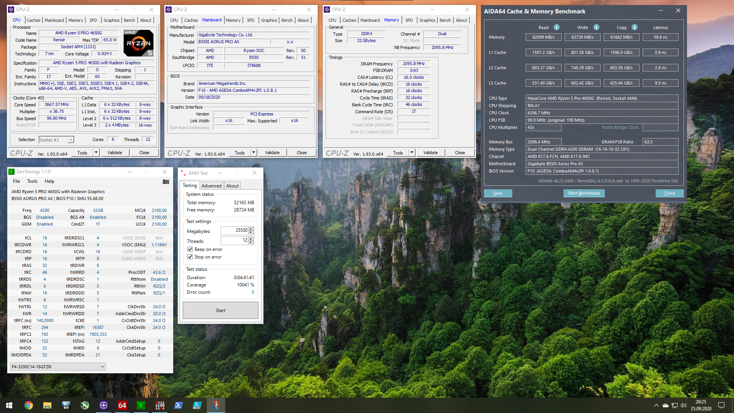734x413 pixels.
Task: Click the Read info icon in AIDA64
Action: tap(557, 27)
